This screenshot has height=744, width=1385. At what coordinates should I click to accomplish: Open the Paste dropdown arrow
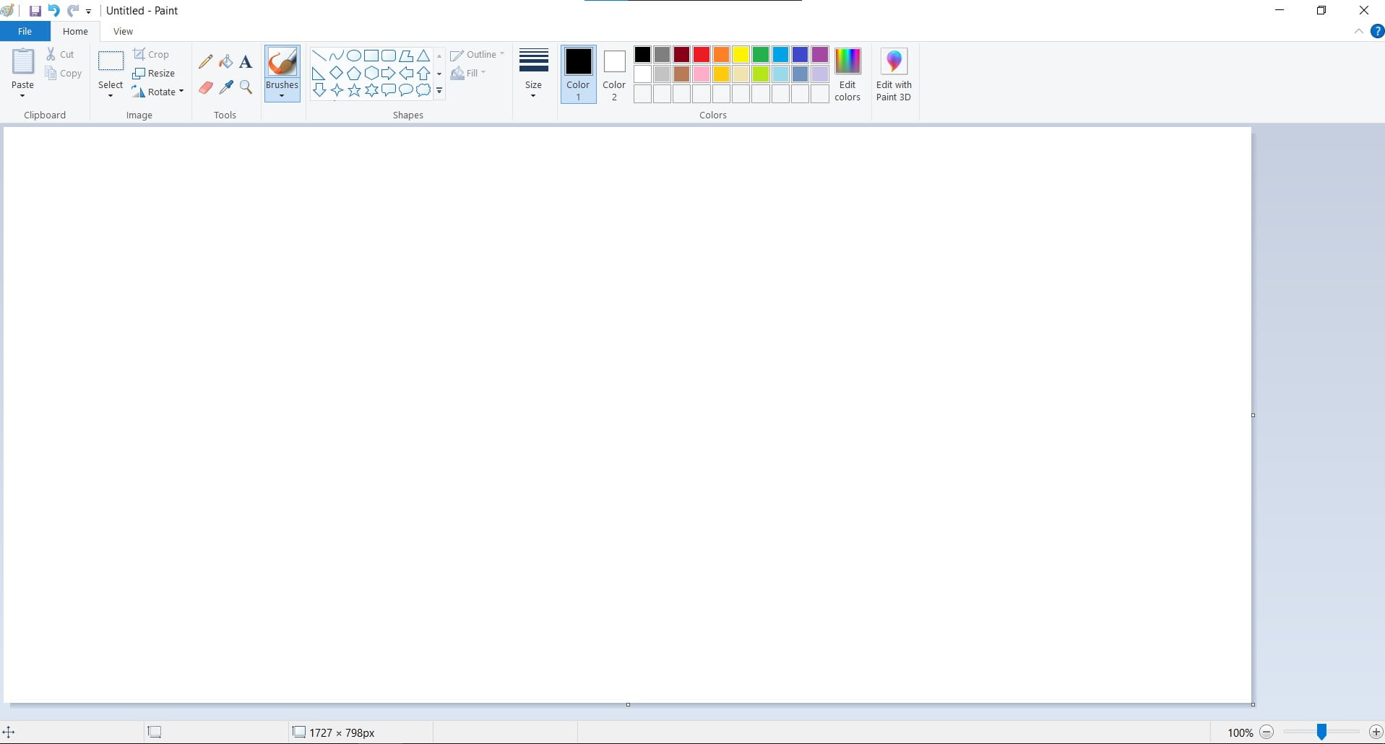coord(22,95)
